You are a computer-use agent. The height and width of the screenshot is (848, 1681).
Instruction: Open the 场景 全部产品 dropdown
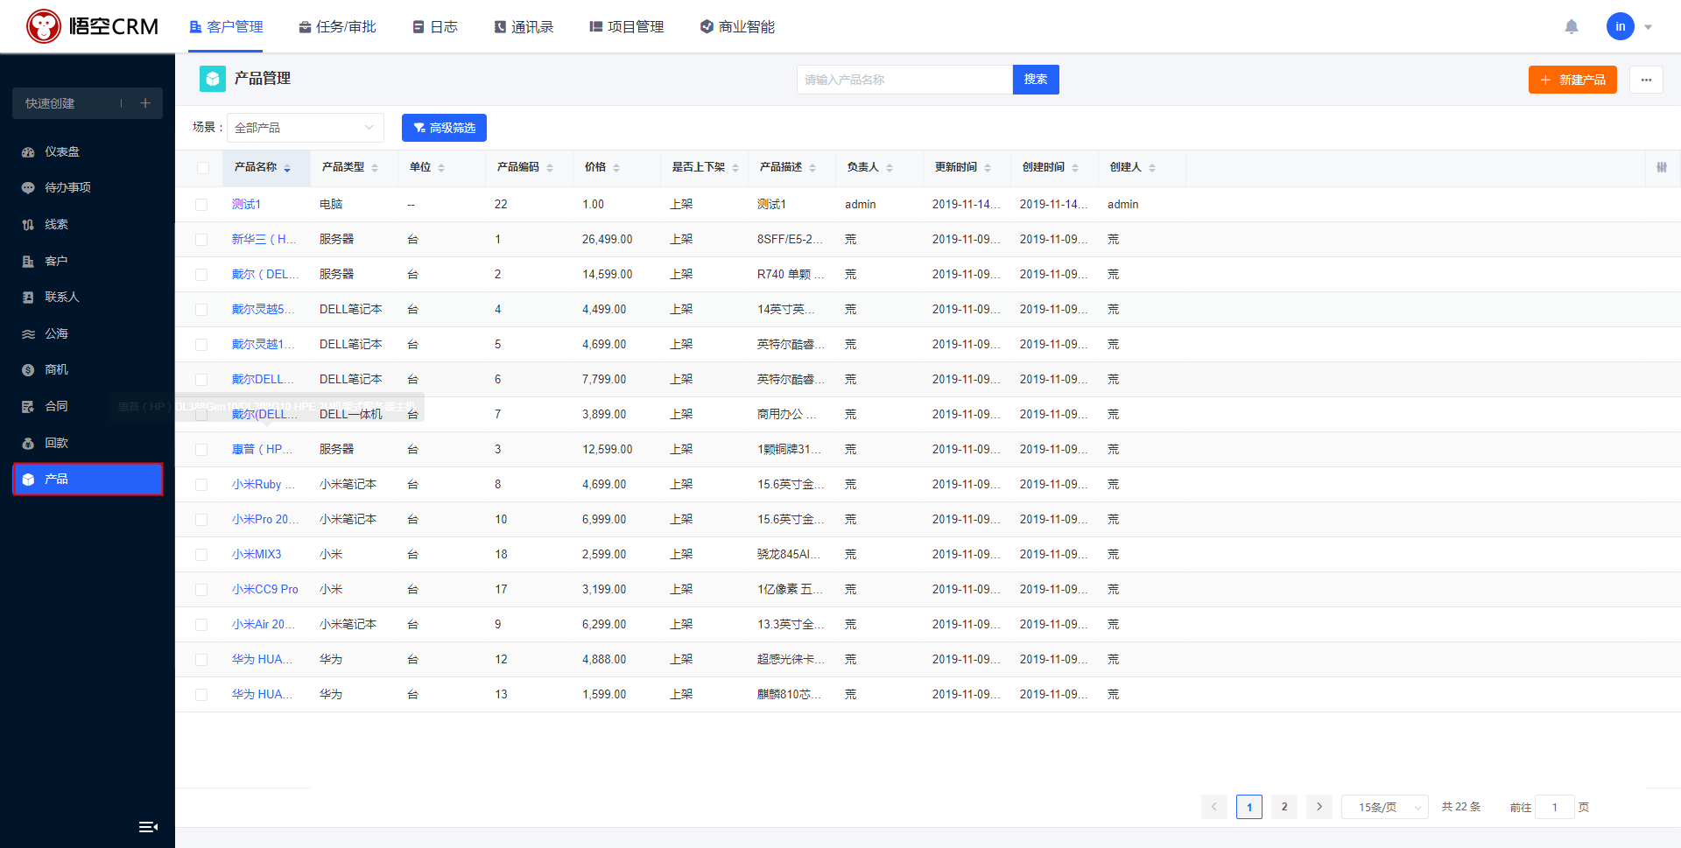point(306,128)
